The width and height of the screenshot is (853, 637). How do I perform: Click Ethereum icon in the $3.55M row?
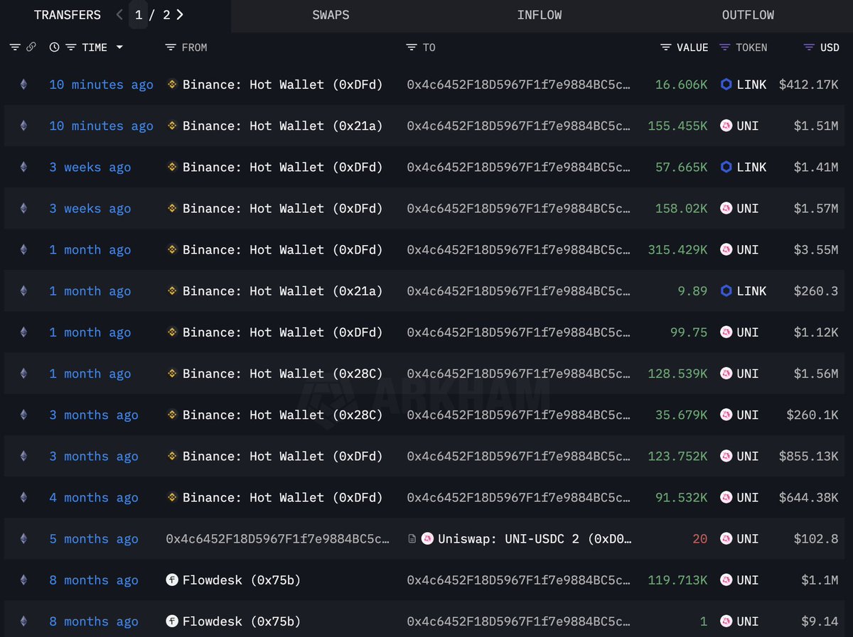(x=23, y=250)
